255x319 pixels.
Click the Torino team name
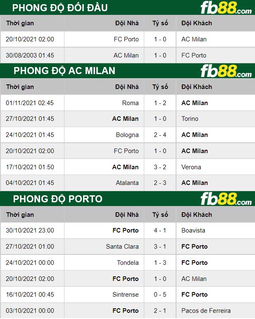coord(190,119)
